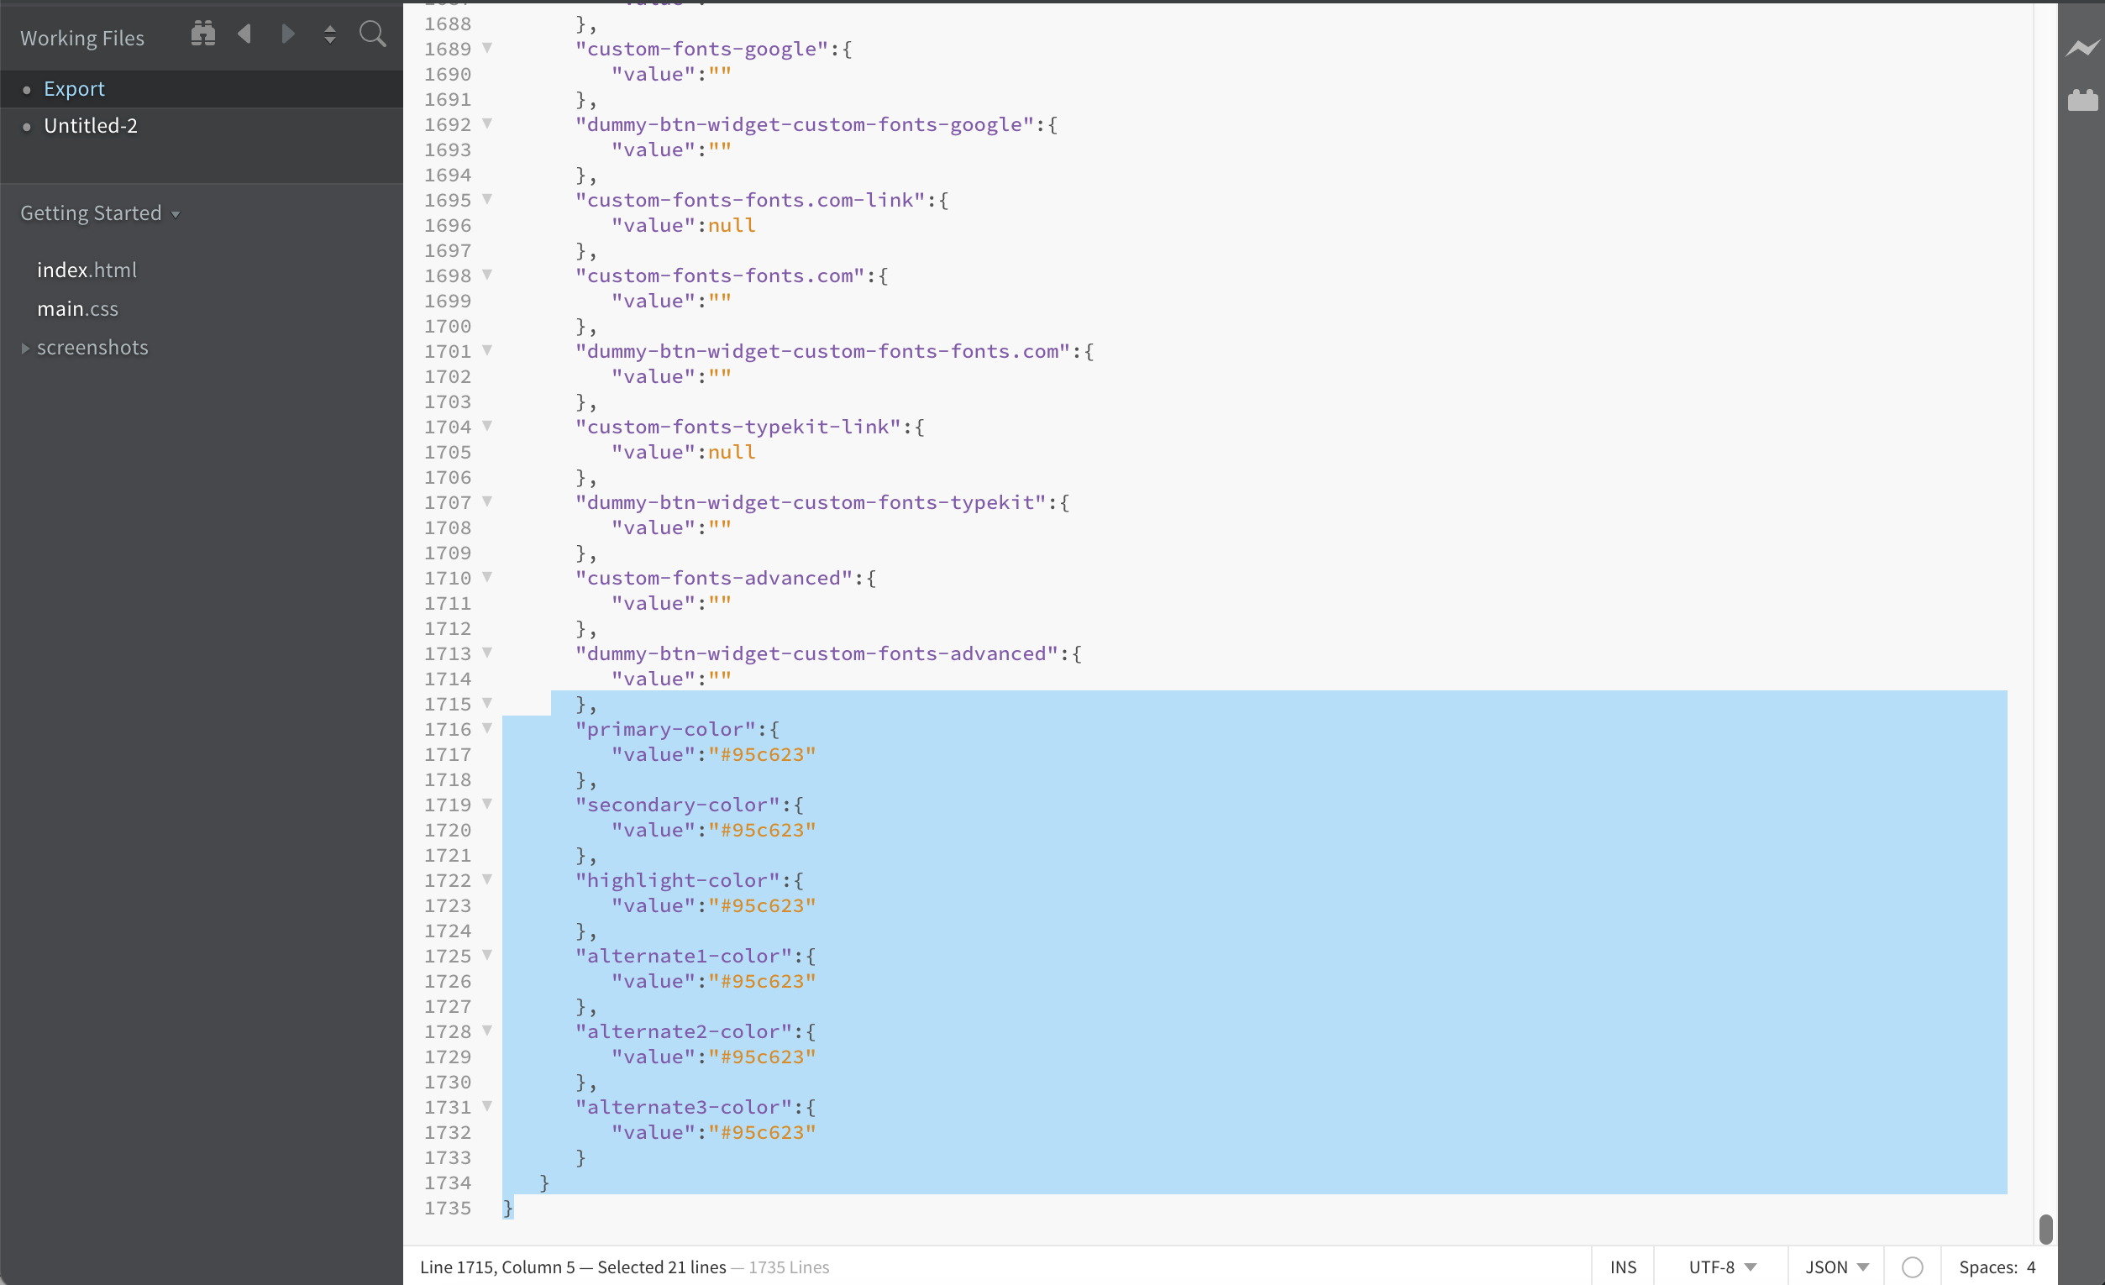Image resolution: width=2105 pixels, height=1285 pixels.
Task: Open Extension Manager brick icon
Action: (x=2082, y=101)
